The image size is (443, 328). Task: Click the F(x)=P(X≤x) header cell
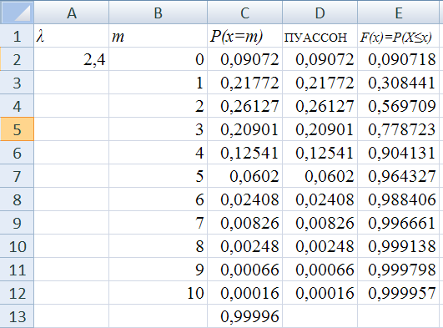pos(399,36)
